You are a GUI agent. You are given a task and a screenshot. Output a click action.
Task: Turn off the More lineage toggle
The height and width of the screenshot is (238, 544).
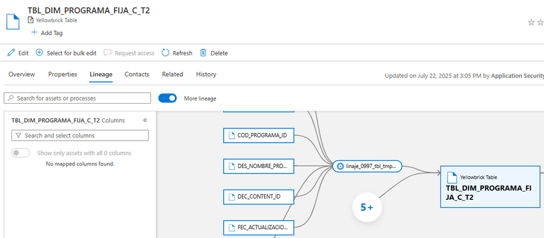pos(167,98)
